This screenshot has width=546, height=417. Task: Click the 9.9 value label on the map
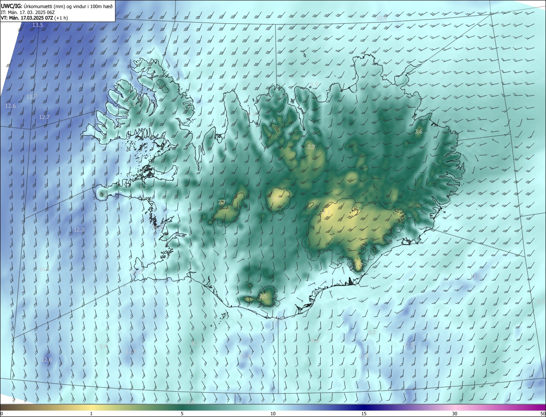[314, 84]
